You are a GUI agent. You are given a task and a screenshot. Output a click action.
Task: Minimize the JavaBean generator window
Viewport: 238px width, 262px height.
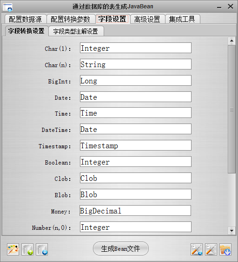219,7
